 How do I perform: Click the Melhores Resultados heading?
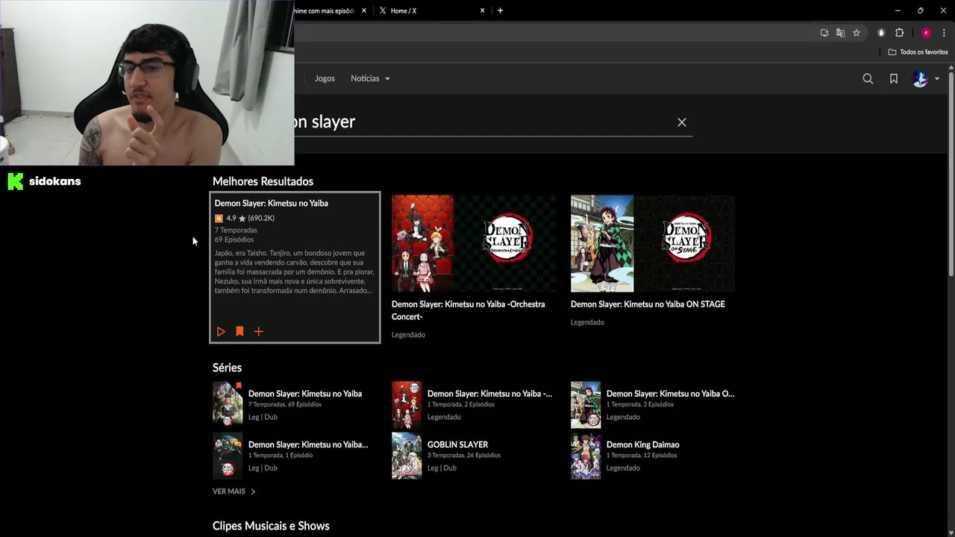point(263,181)
